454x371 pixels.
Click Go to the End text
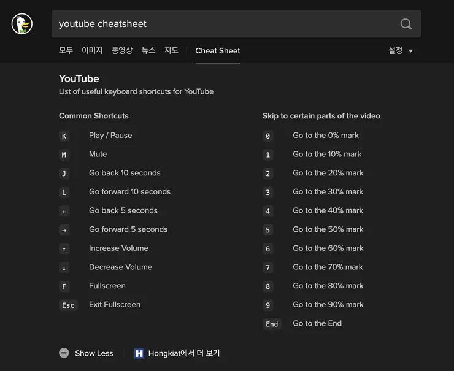click(317, 323)
